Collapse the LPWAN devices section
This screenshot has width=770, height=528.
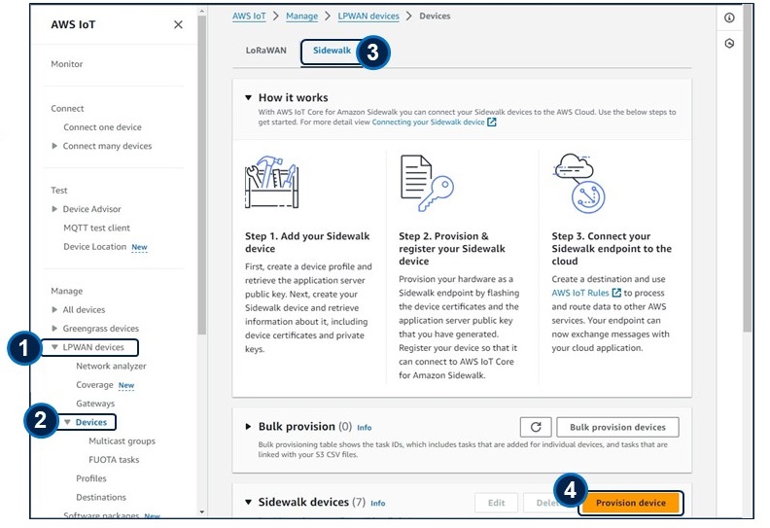tap(54, 347)
